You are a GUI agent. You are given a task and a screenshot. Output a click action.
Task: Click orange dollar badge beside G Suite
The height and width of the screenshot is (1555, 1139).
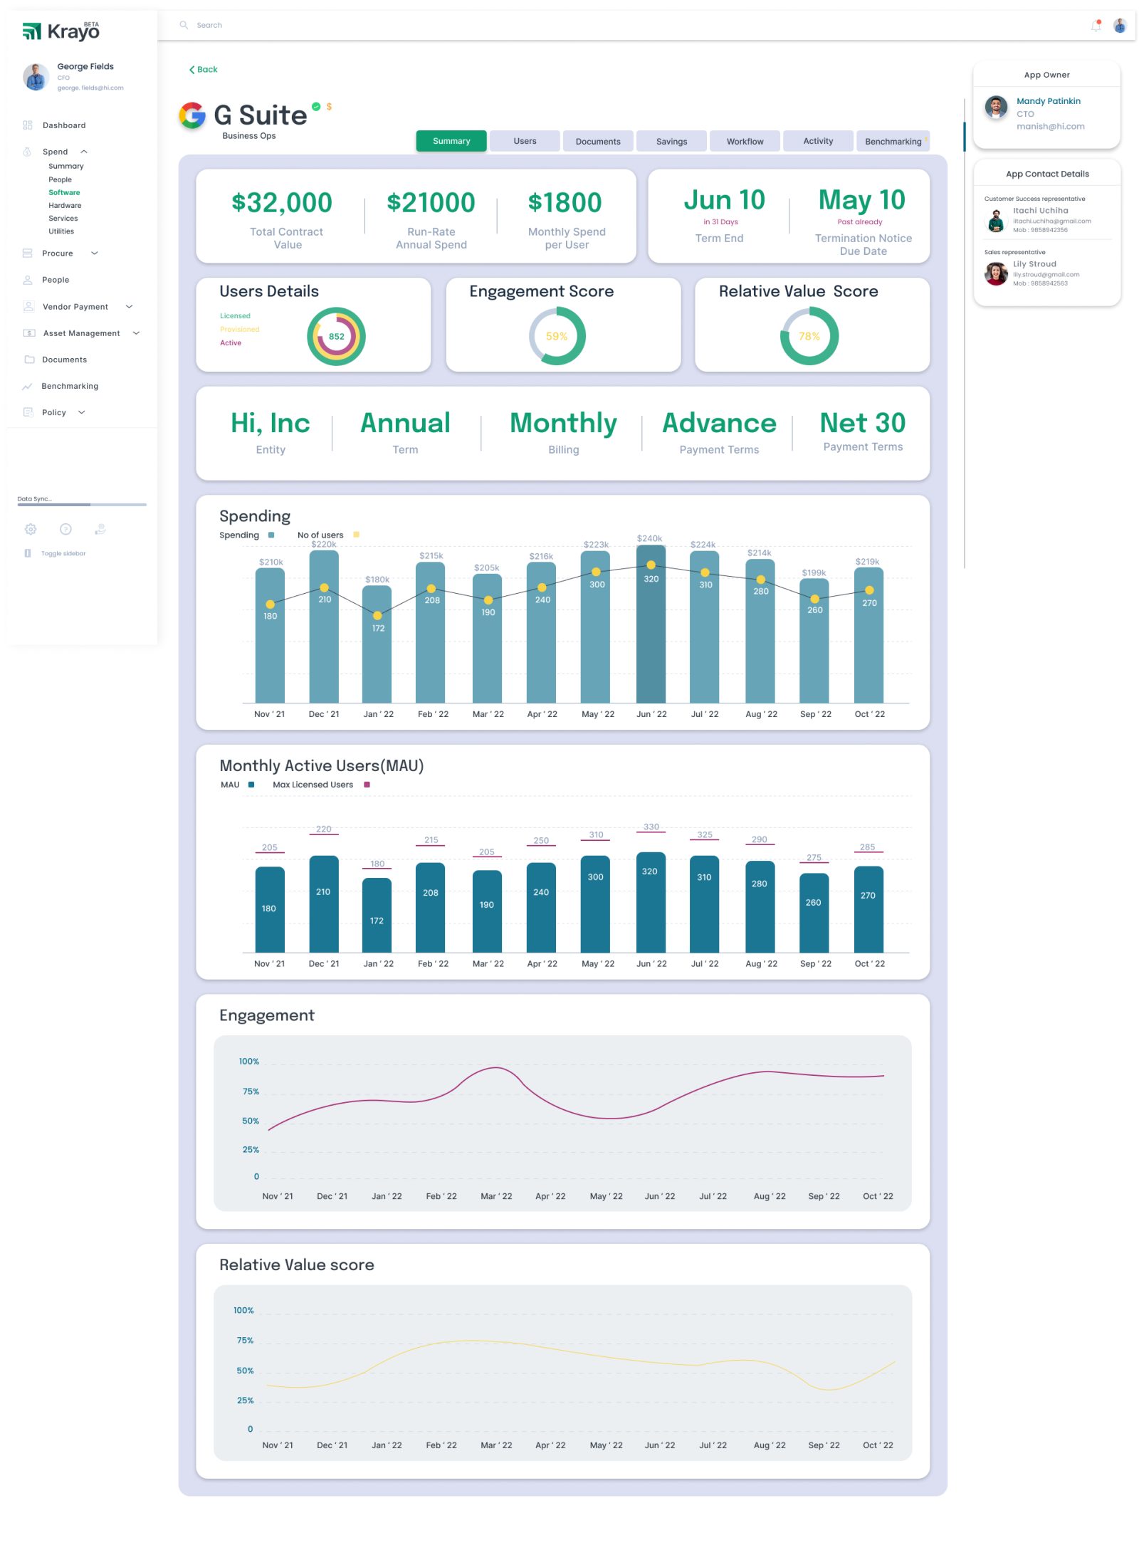[329, 107]
